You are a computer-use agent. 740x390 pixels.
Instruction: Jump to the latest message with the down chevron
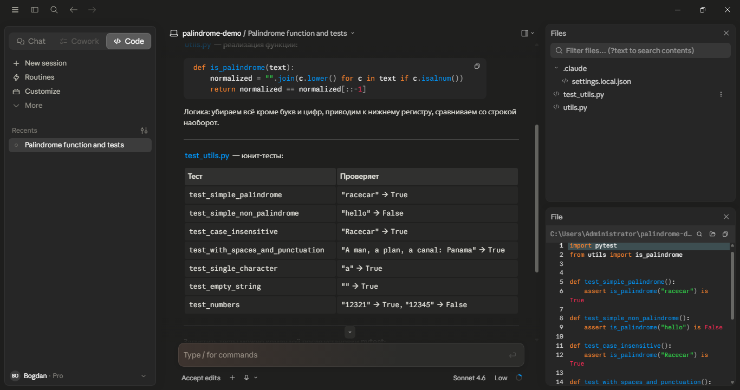(x=350, y=331)
